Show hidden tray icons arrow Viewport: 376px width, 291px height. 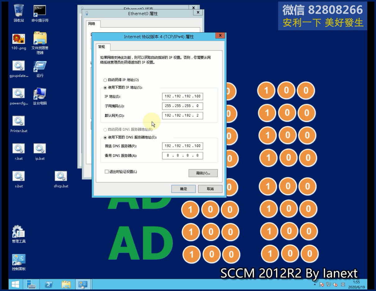click(x=315, y=284)
